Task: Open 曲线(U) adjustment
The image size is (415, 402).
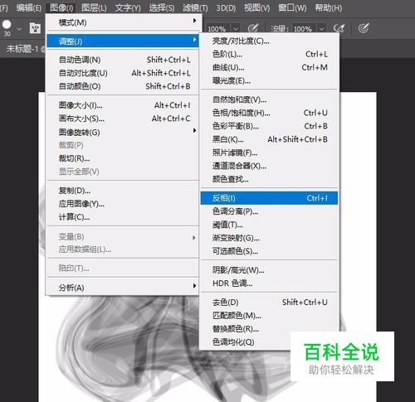Action: click(269, 67)
